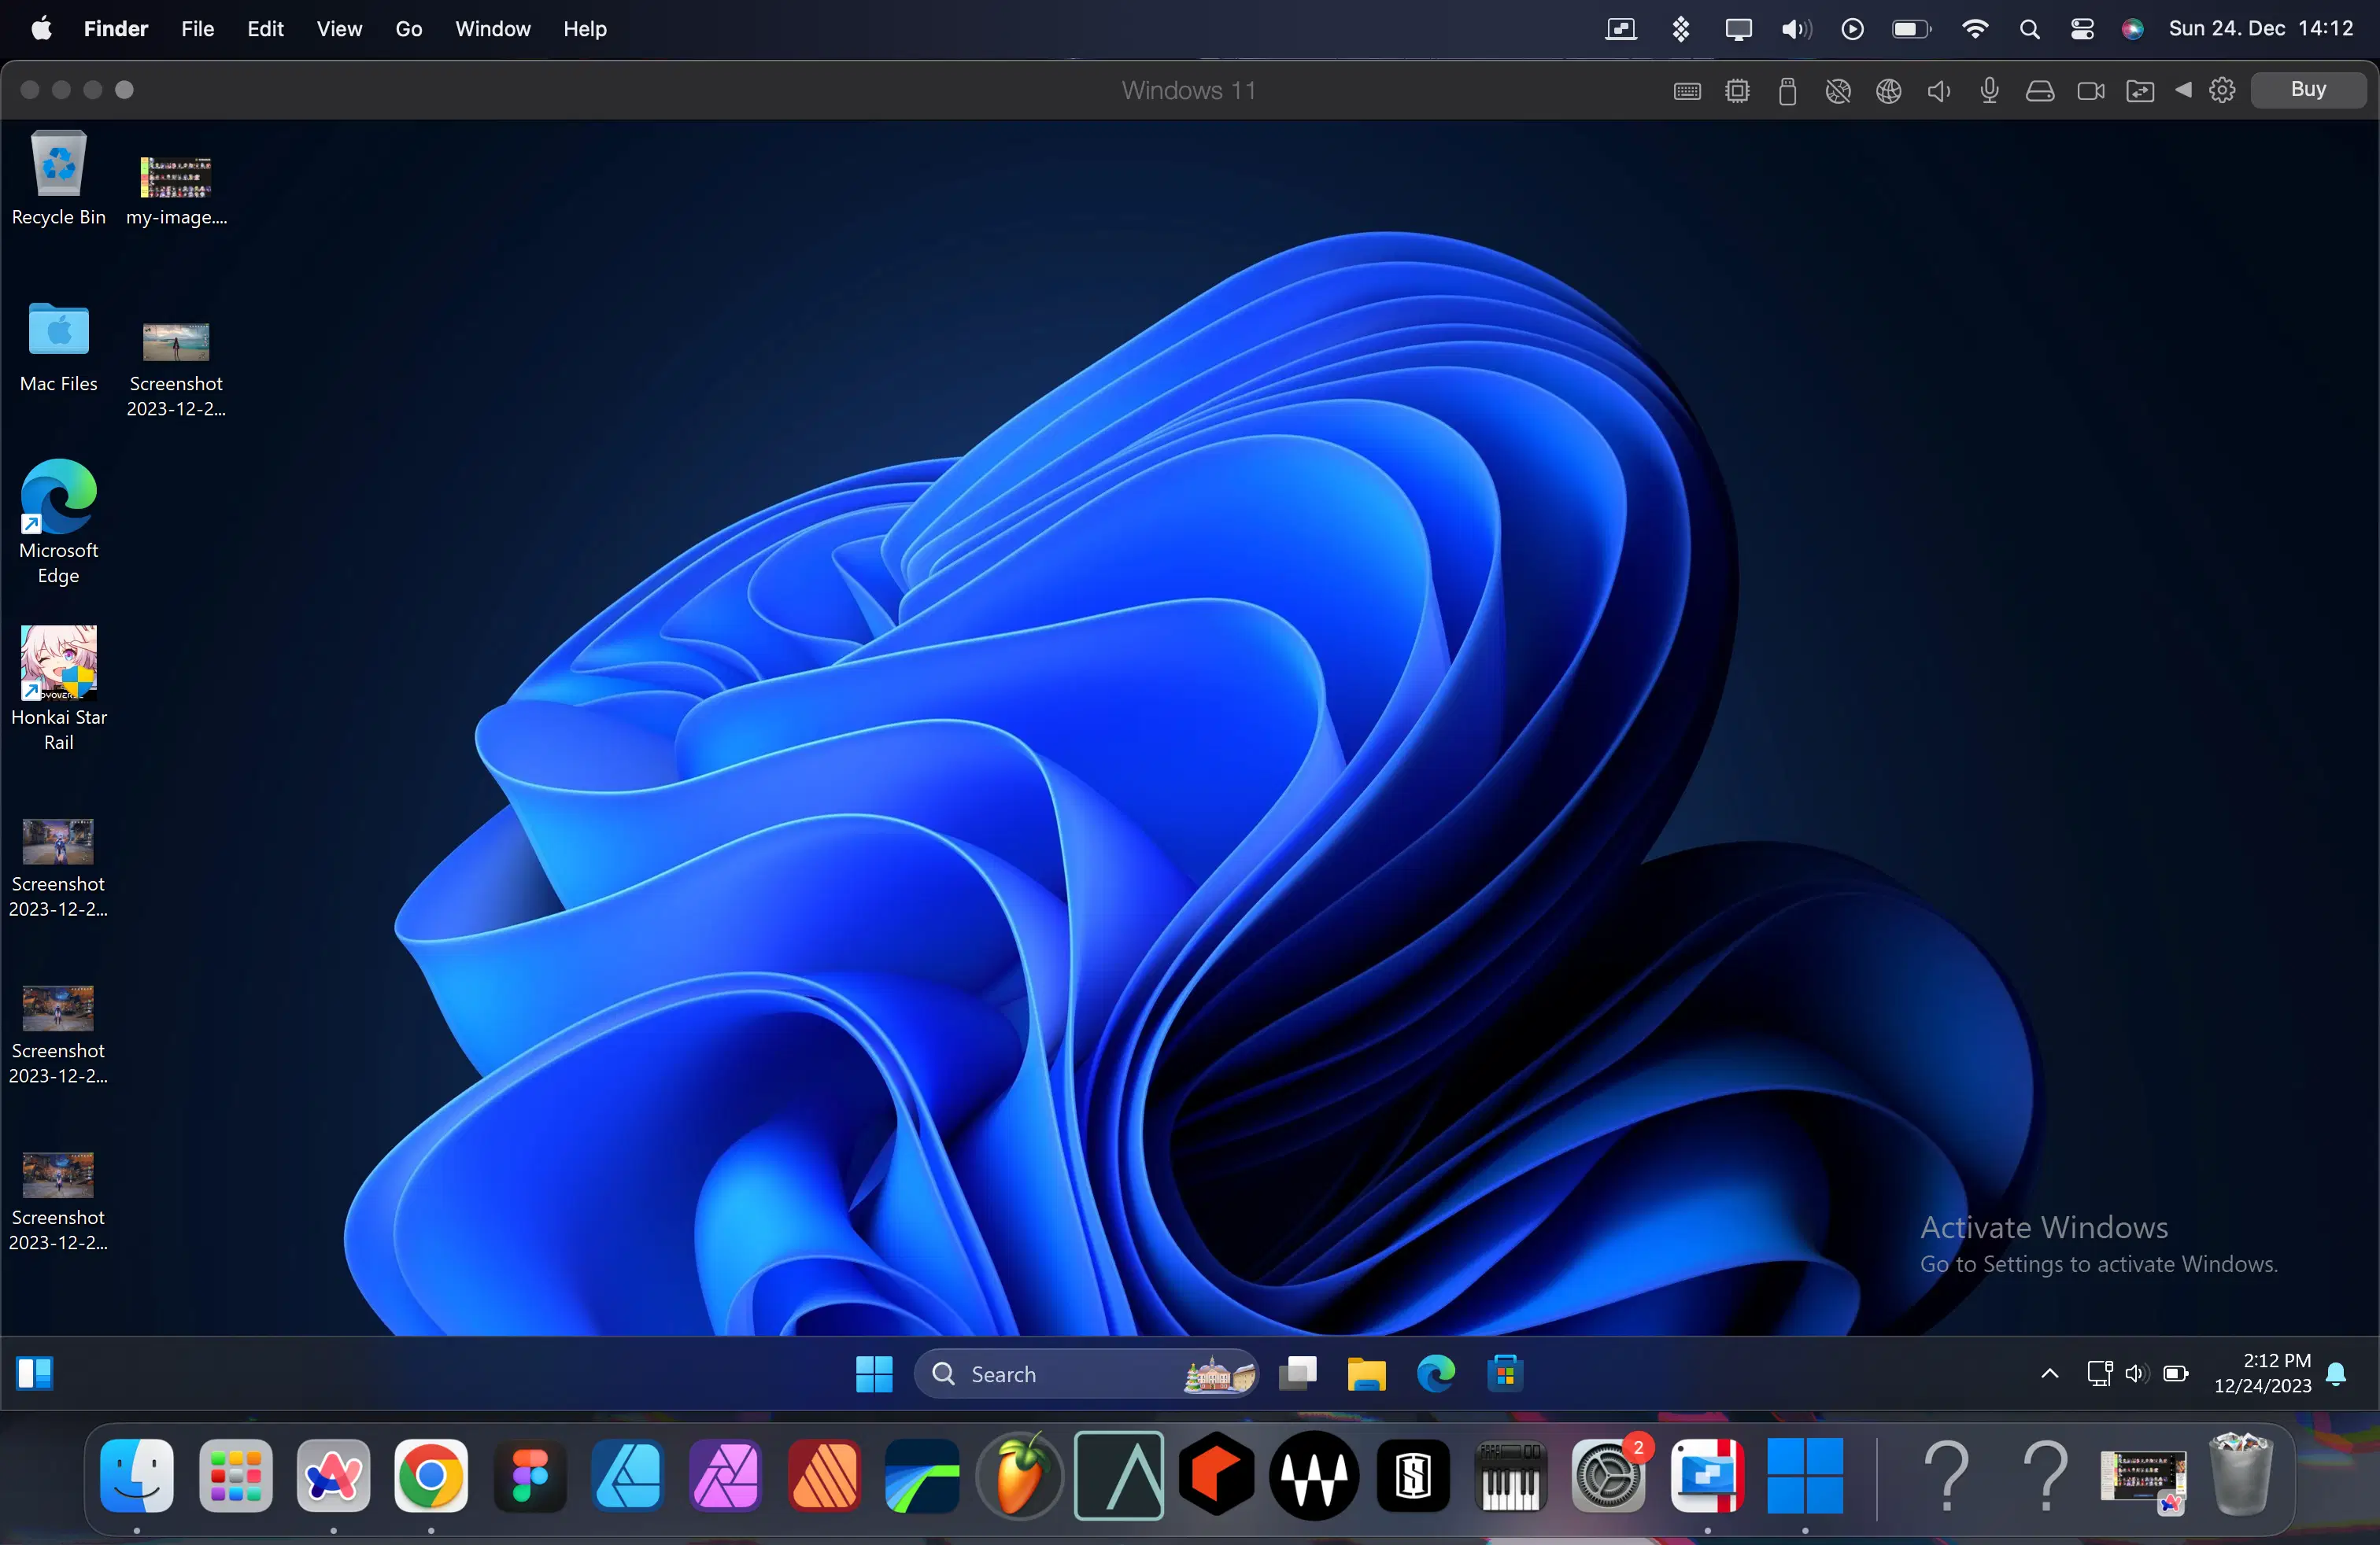The width and height of the screenshot is (2380, 1545).
Task: Select the my-image file on the desktop
Action: pos(176,190)
